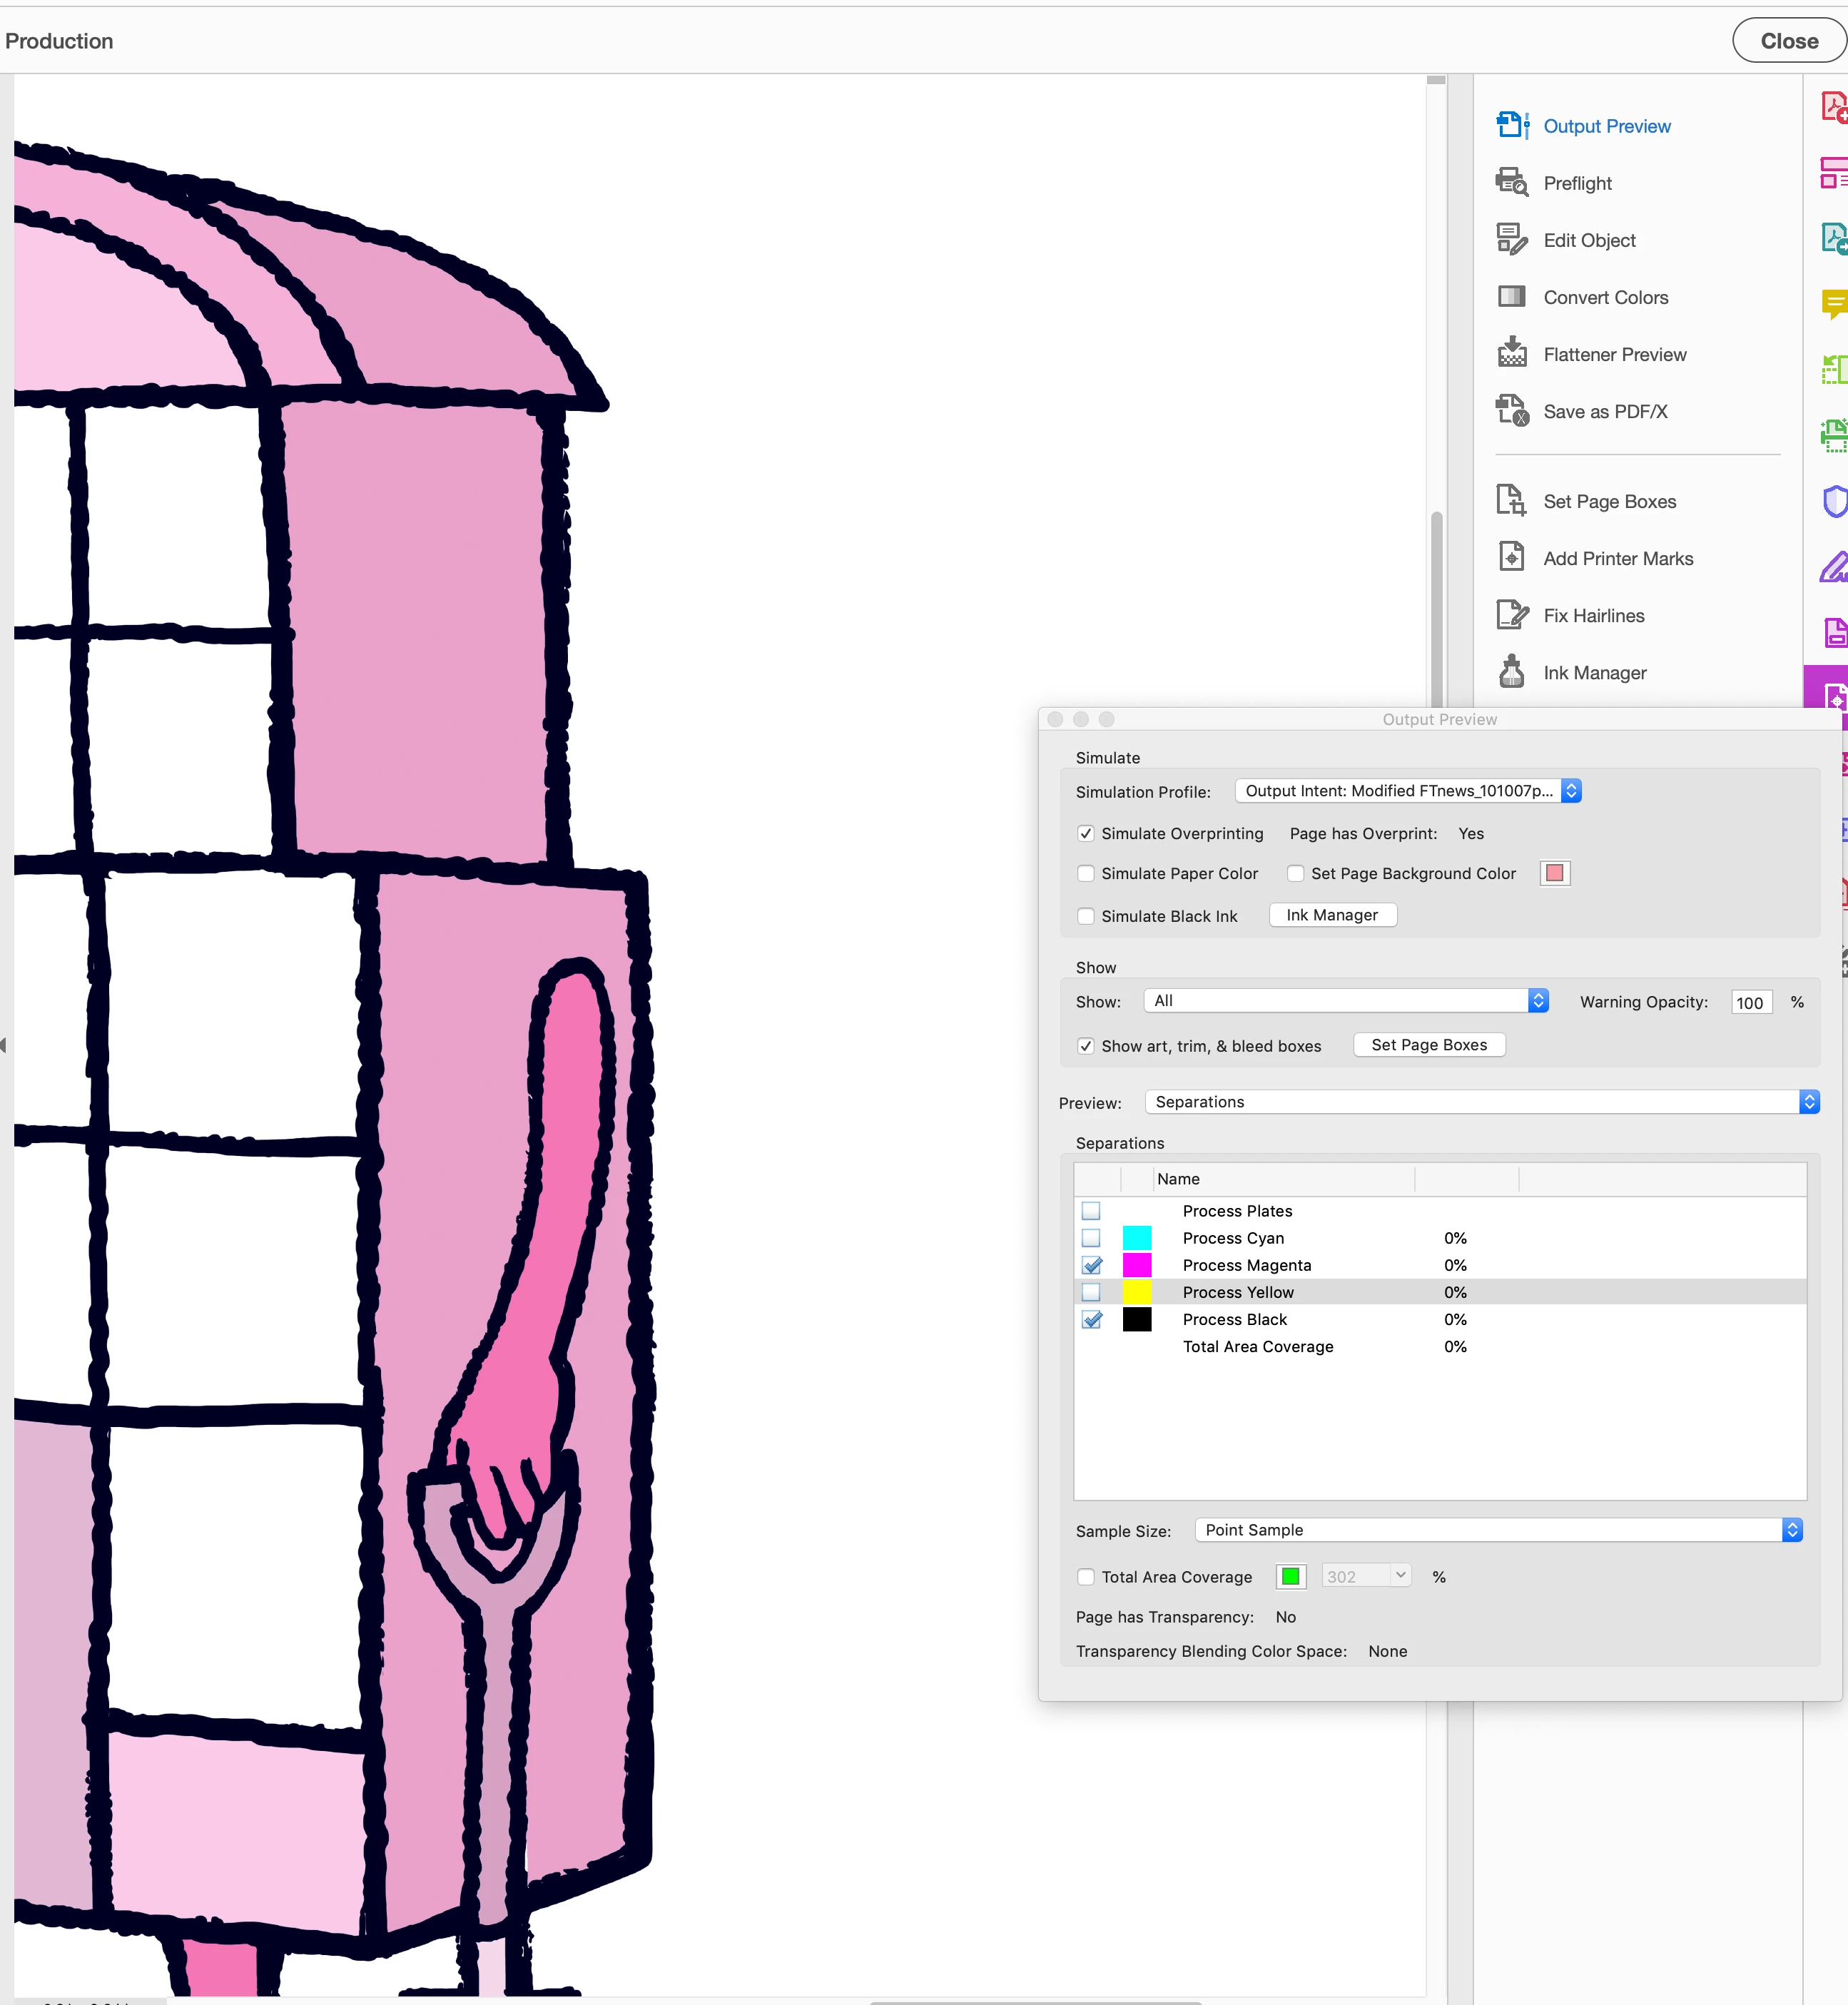This screenshot has height=2005, width=1848.
Task: Click the Warning Opacity input field
Action: (x=1750, y=1002)
